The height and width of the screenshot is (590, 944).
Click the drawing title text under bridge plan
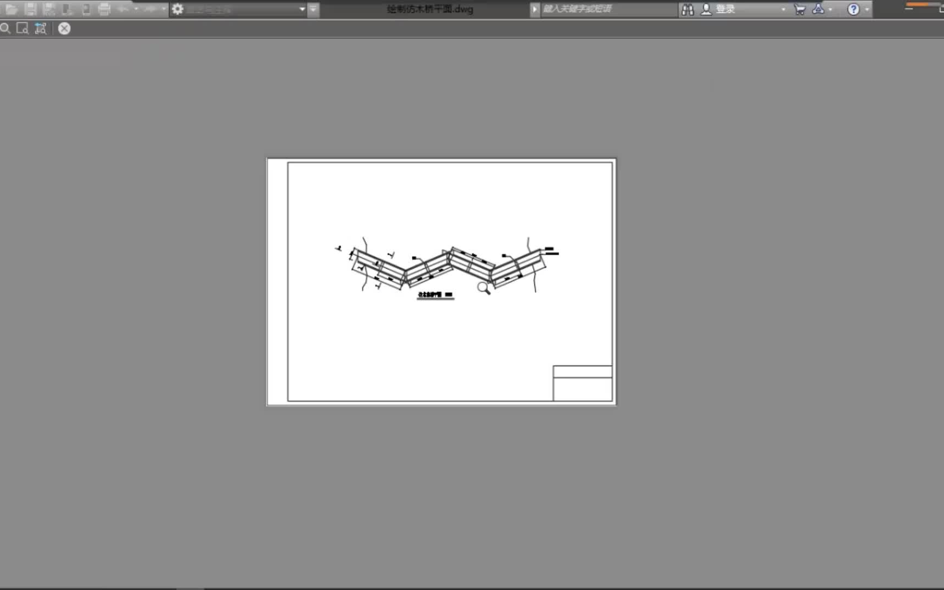pyautogui.click(x=435, y=295)
